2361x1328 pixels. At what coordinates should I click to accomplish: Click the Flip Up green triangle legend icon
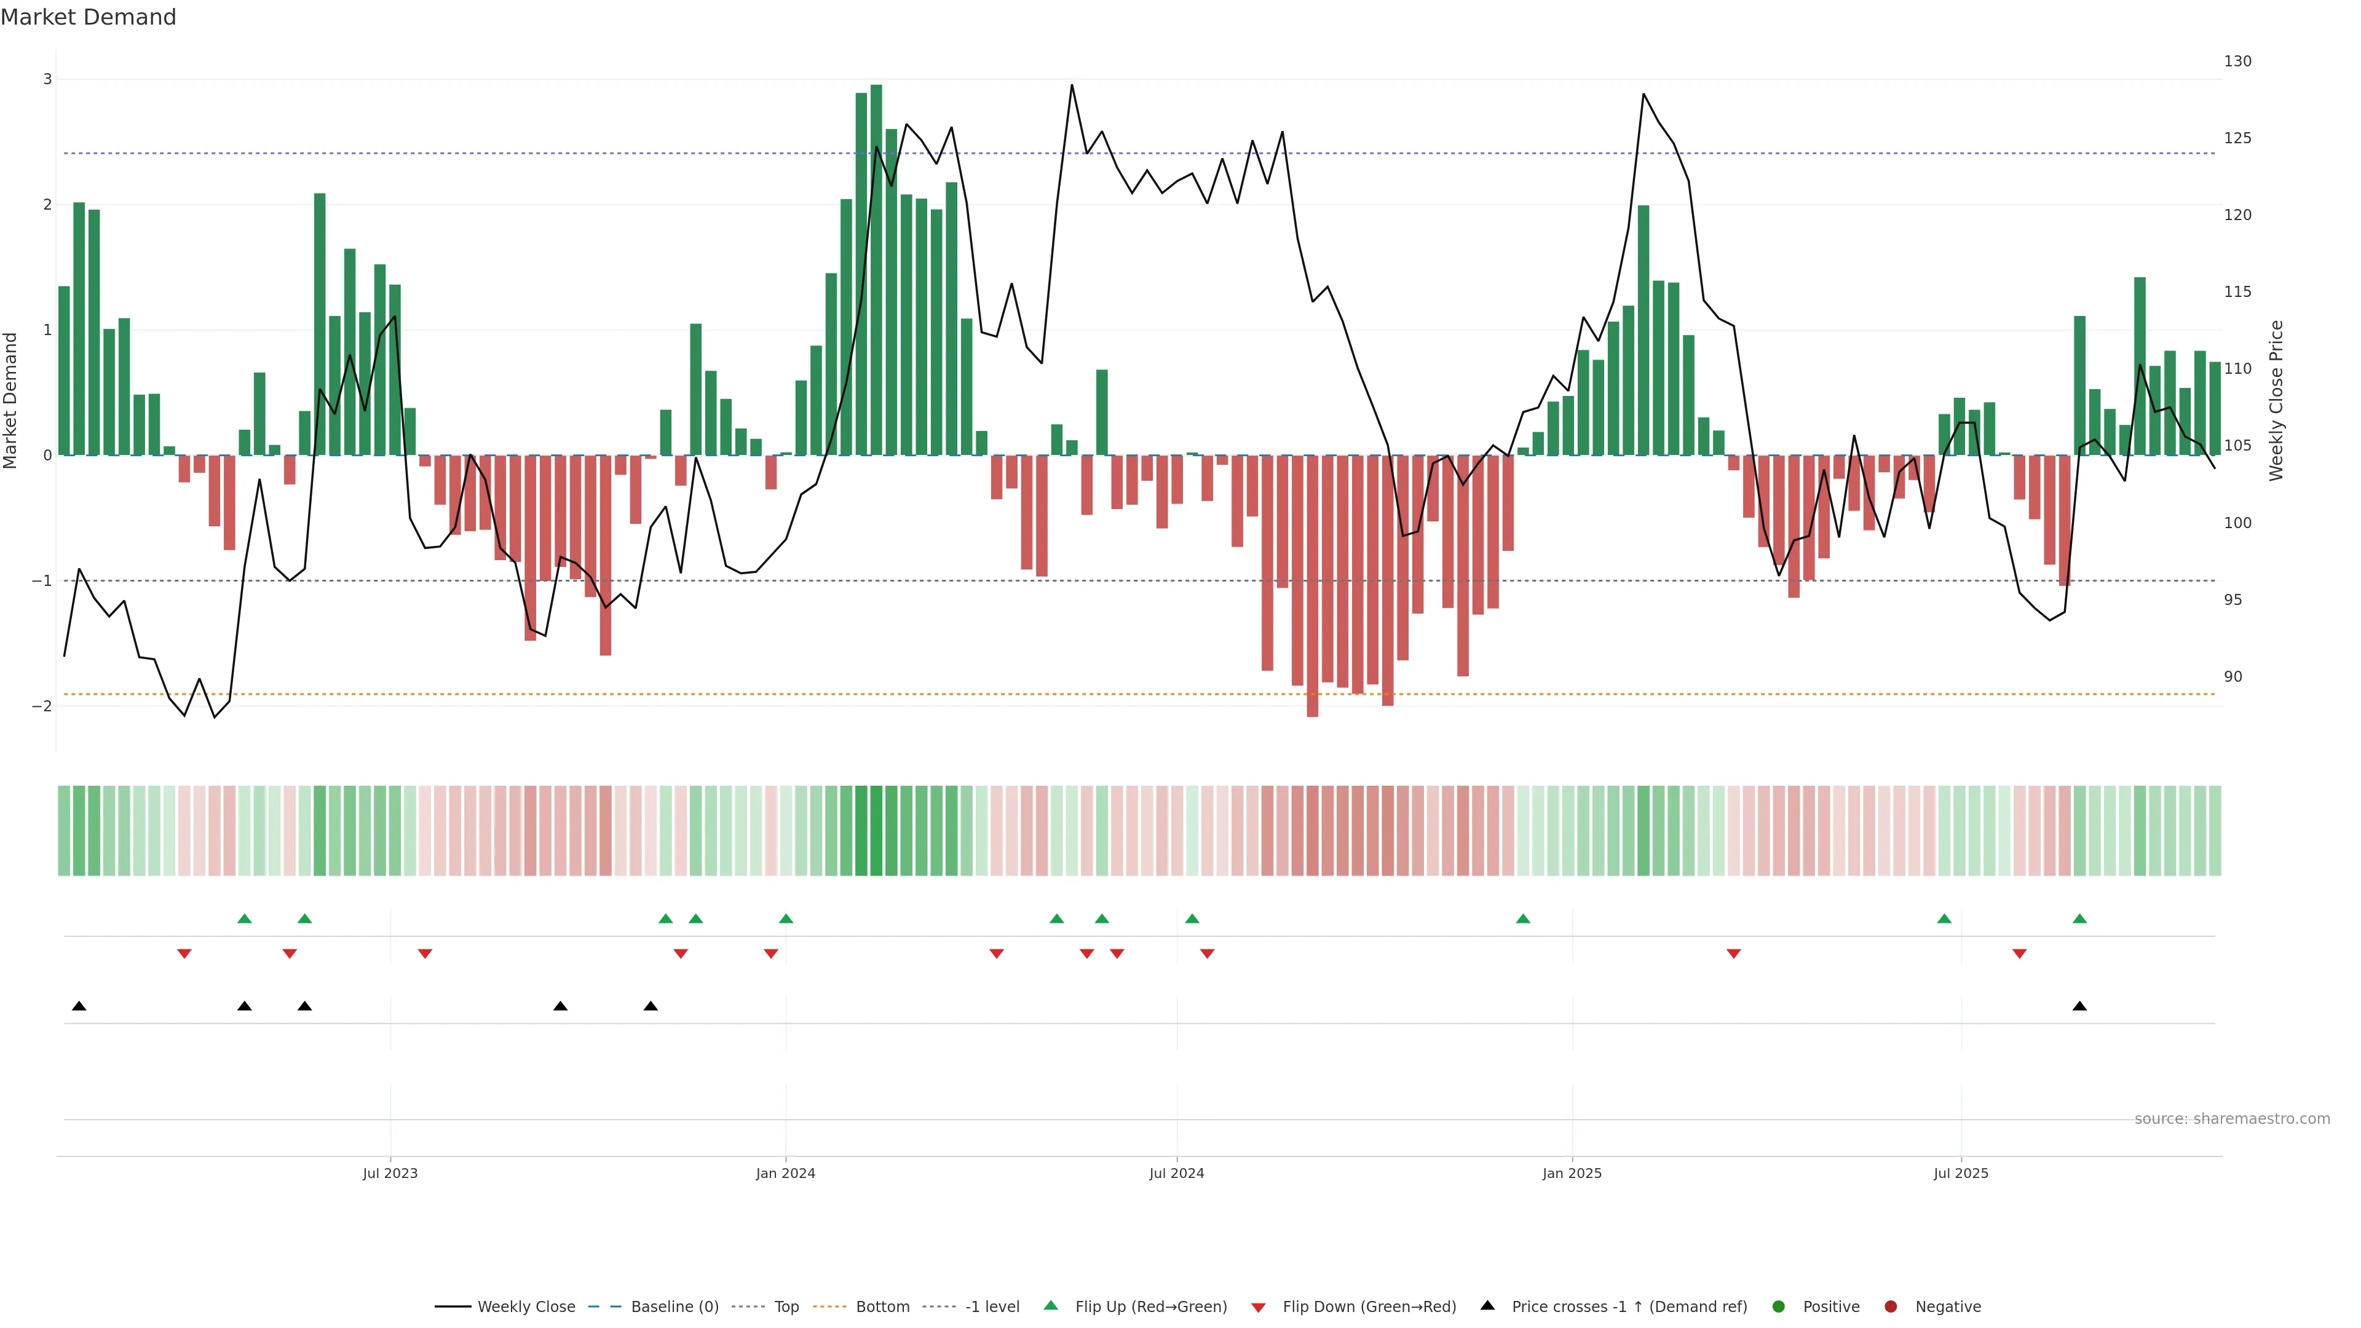coord(1050,1305)
